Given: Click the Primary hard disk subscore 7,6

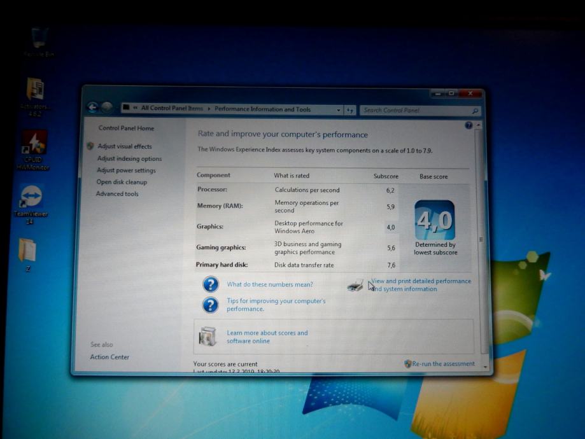Looking at the screenshot, I should pos(391,265).
